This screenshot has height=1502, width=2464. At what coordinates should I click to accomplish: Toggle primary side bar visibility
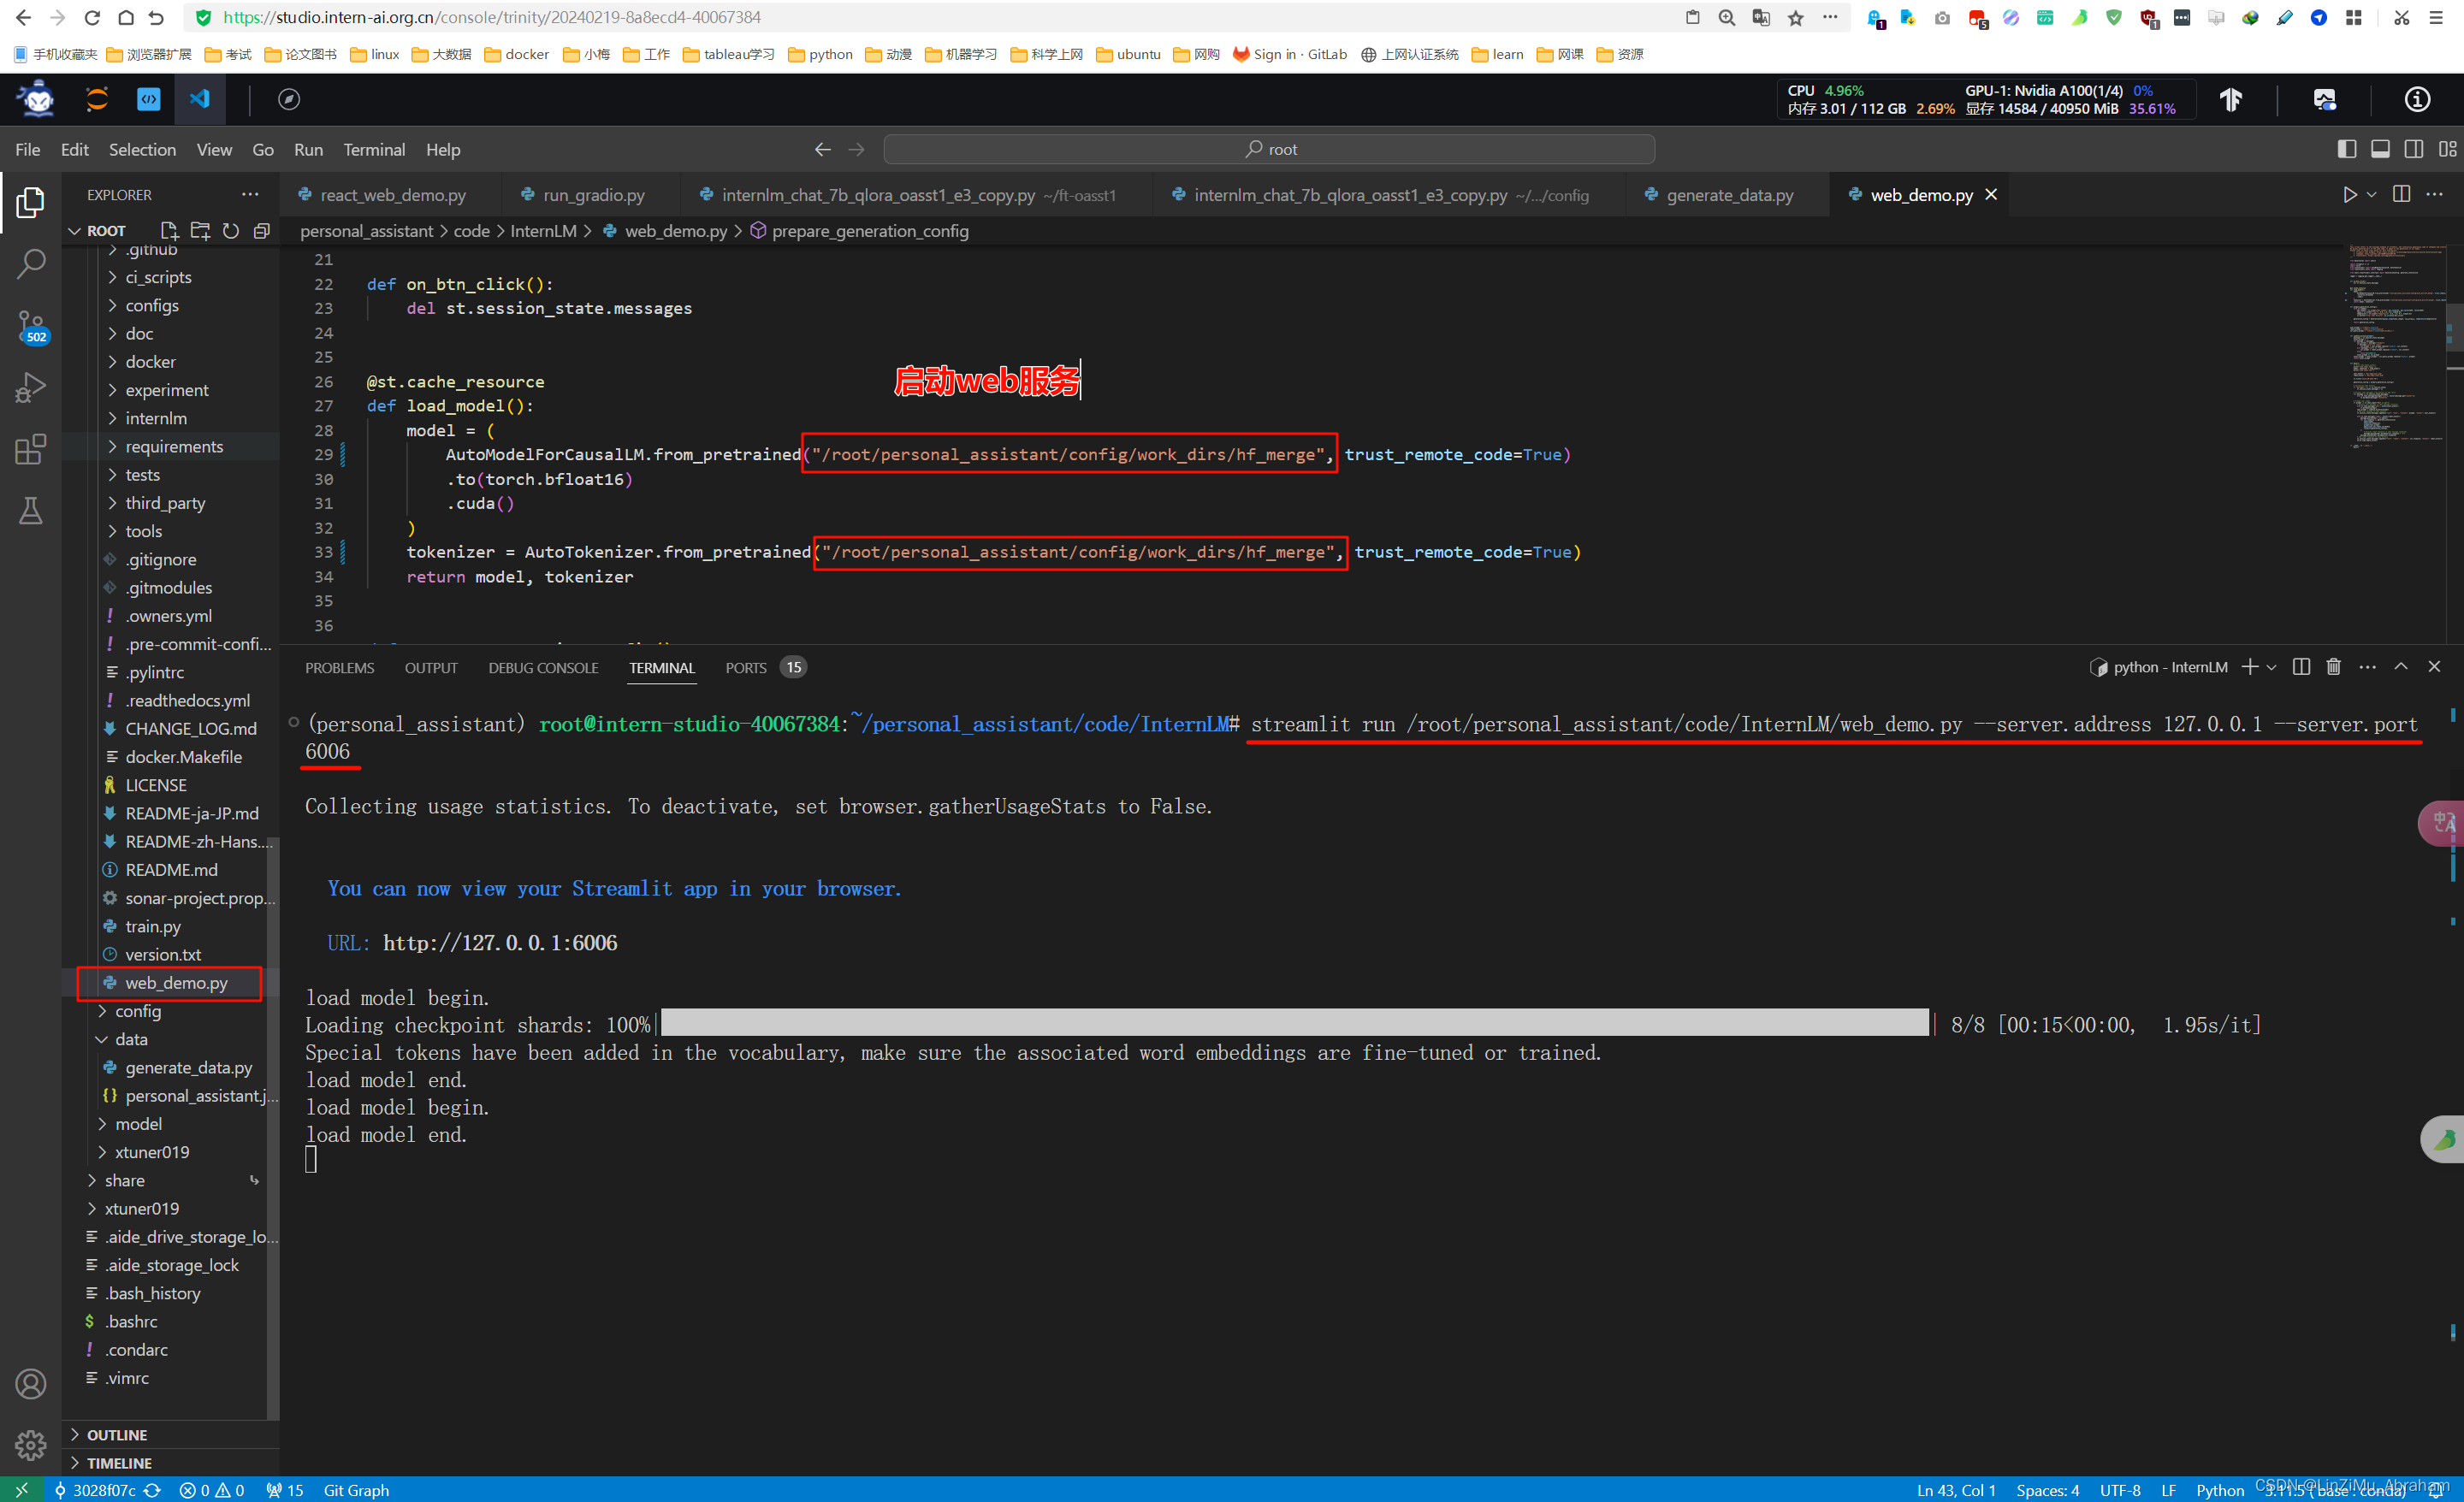2347,149
